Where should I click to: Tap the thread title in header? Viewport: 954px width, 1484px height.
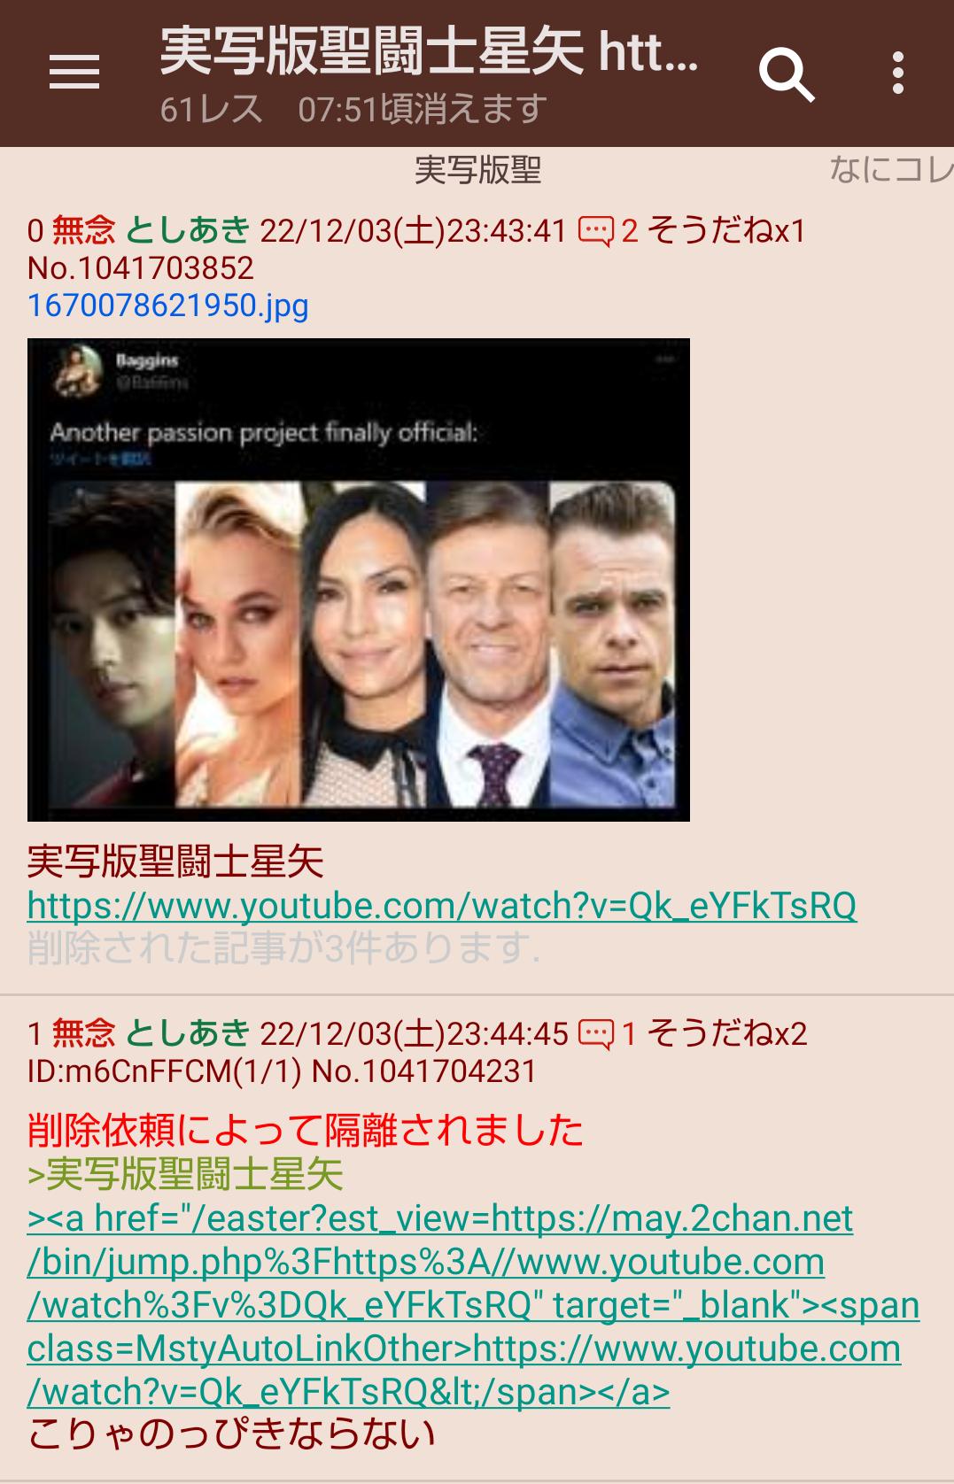click(x=430, y=52)
